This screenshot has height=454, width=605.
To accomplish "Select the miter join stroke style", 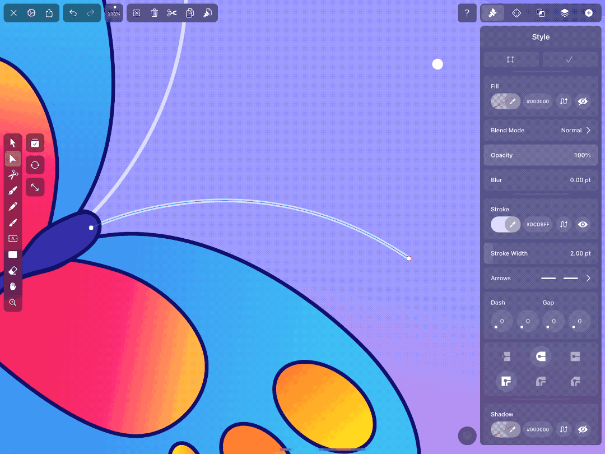I will coord(506,382).
